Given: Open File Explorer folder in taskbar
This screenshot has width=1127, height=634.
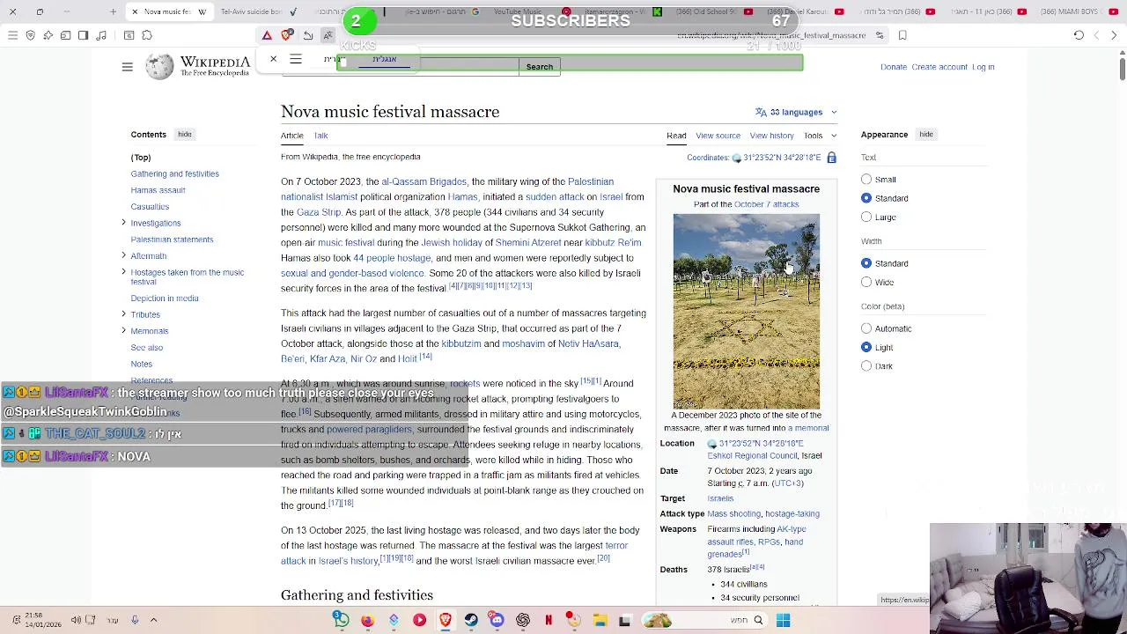Looking at the screenshot, I should pyautogui.click(x=600, y=620).
